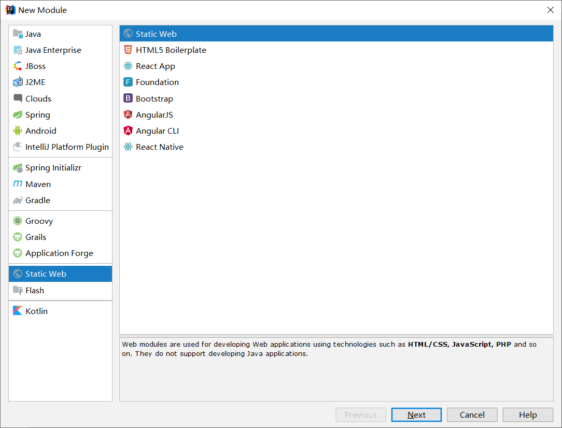Click the Bootstrap B icon
Viewport: 562px width, 428px height.
click(x=128, y=98)
